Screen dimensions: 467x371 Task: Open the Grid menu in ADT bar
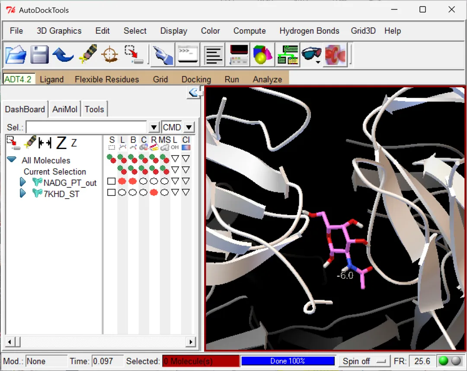click(x=160, y=79)
